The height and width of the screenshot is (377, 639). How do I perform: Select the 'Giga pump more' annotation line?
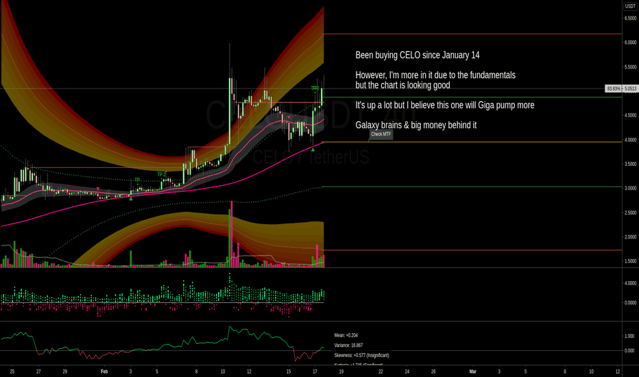(444, 105)
